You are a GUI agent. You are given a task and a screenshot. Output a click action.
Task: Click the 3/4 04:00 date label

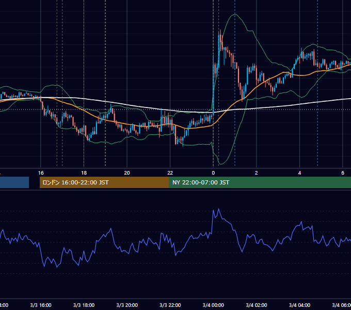[x=299, y=305]
